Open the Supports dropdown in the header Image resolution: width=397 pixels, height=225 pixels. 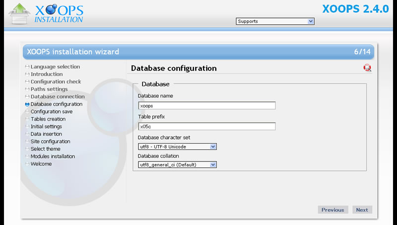pyautogui.click(x=275, y=21)
